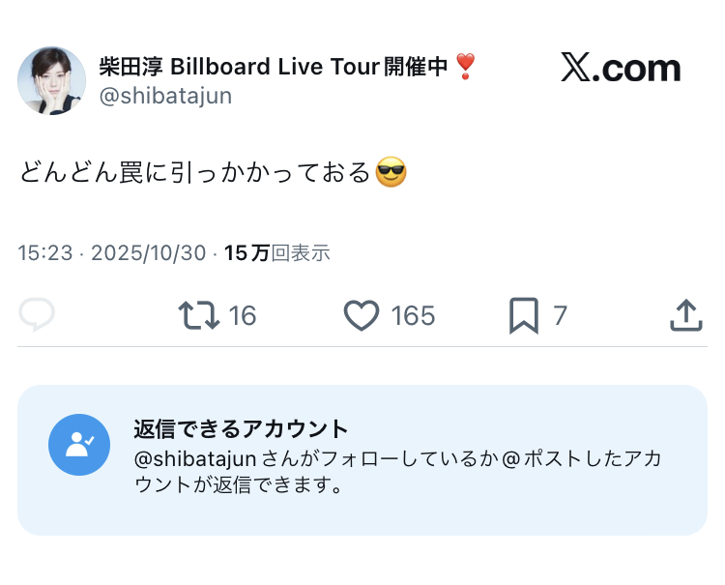This screenshot has width=725, height=585.
Task: Click the sunglasses emoji in the tweet
Action: (391, 173)
